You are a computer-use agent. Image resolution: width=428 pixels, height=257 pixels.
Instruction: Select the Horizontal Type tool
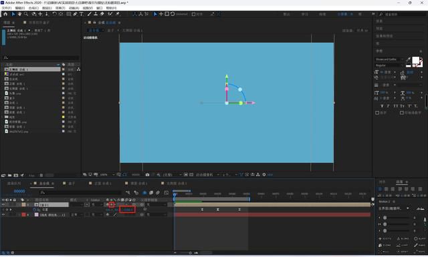[82, 14]
